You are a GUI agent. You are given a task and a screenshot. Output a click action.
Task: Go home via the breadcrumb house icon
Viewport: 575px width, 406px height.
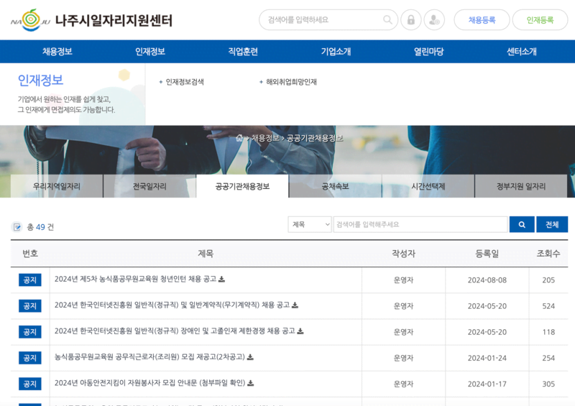tap(239, 138)
